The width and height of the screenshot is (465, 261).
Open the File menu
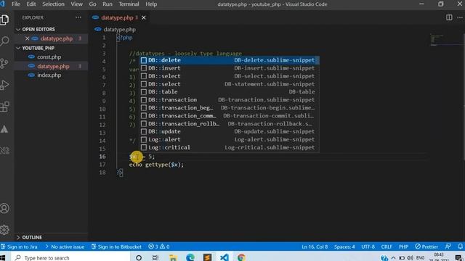(x=16, y=4)
